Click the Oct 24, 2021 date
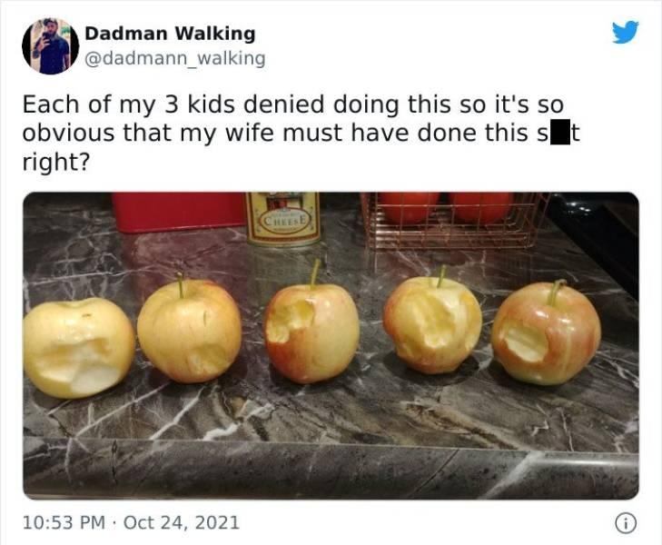Viewport: 662px width, 545px height. pyautogui.click(x=182, y=522)
